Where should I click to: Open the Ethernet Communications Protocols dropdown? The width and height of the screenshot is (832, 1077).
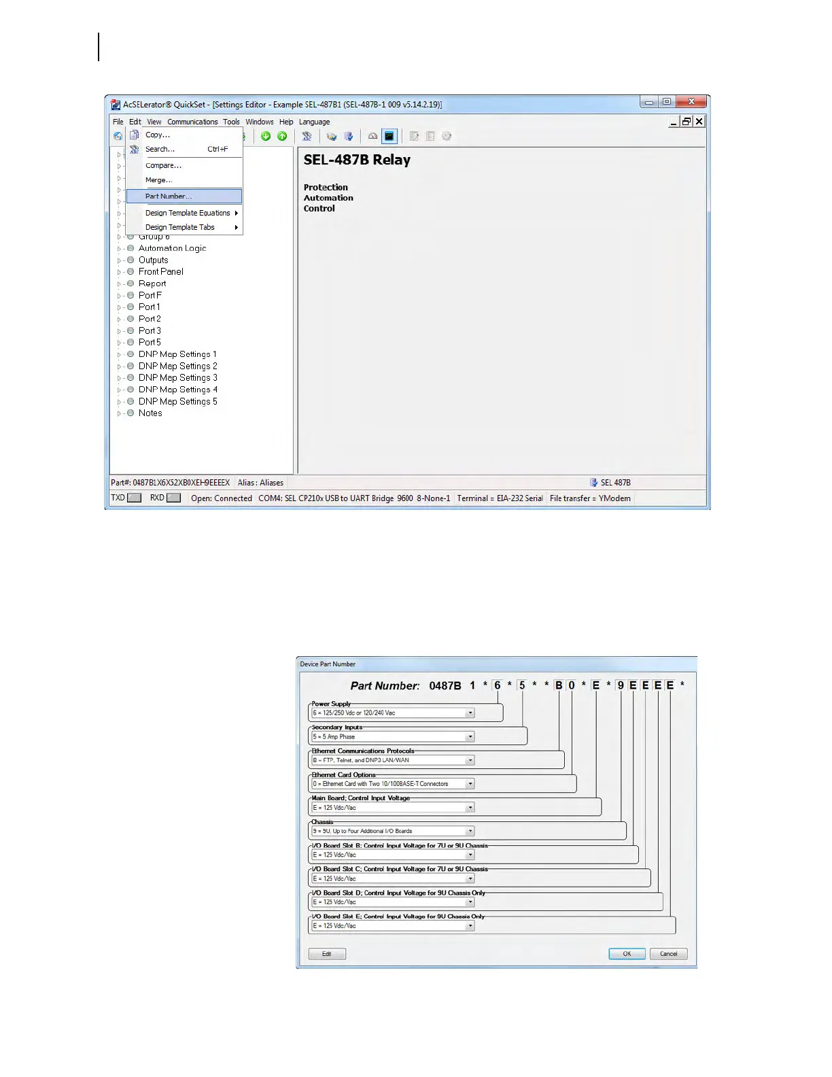click(470, 760)
